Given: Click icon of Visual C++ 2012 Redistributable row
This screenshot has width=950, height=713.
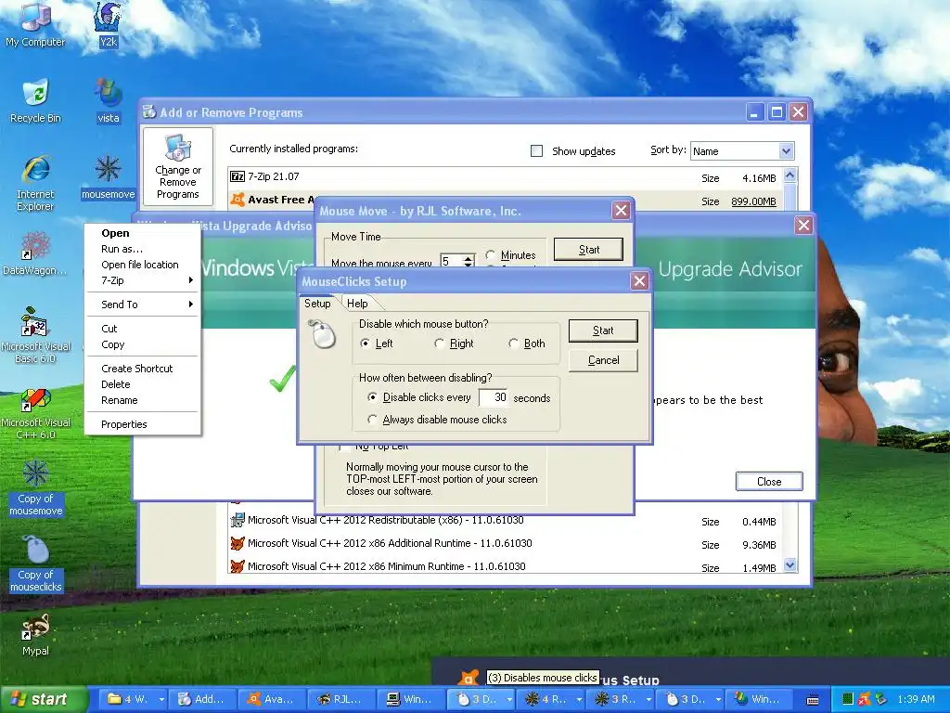Looking at the screenshot, I should (237, 520).
